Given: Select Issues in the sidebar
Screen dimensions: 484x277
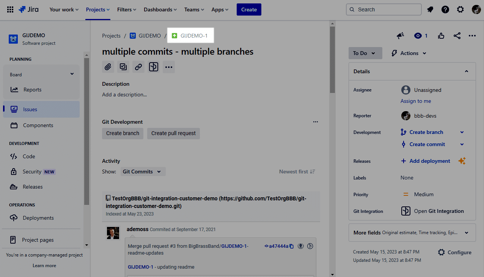Looking at the screenshot, I should 30,109.
